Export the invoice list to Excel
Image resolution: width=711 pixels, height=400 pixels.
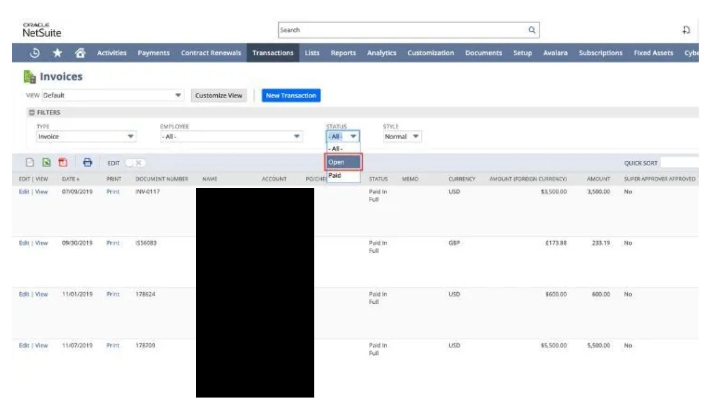coord(46,162)
